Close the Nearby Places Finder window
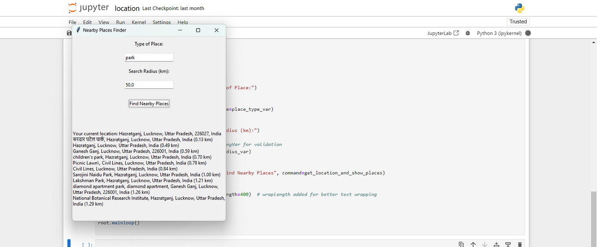Screen dimensions: 597x247 point(216,30)
